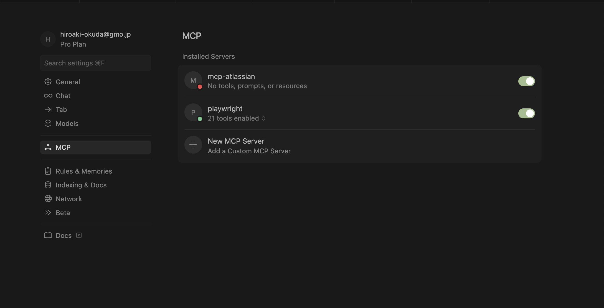
Task: Expand the 21 tools enabled list
Action: 237,118
